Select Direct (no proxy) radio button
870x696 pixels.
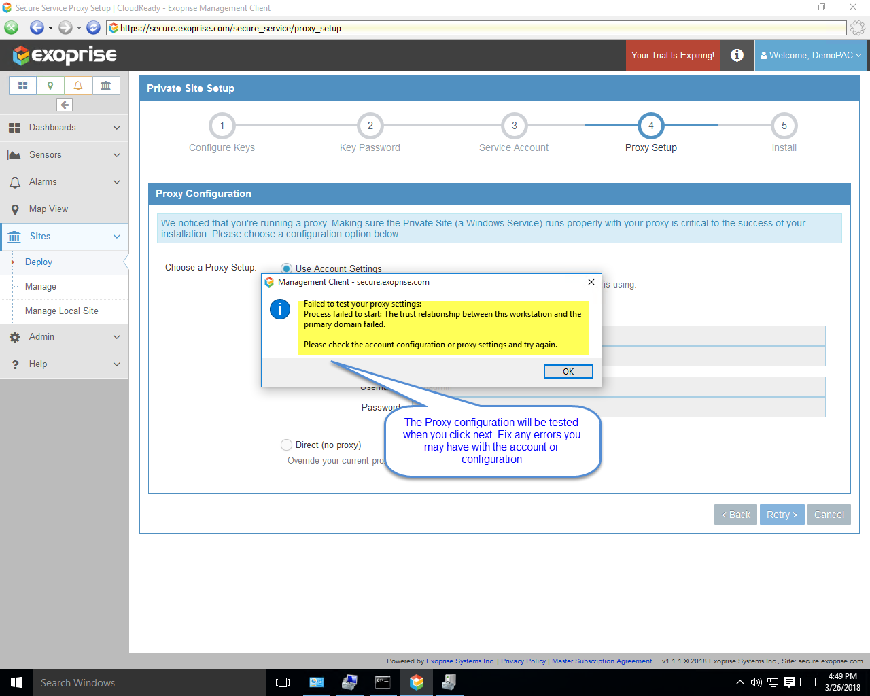[286, 445]
